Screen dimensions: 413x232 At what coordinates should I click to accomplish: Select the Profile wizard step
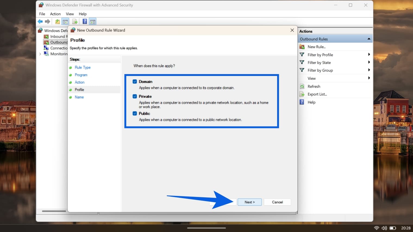point(79,90)
